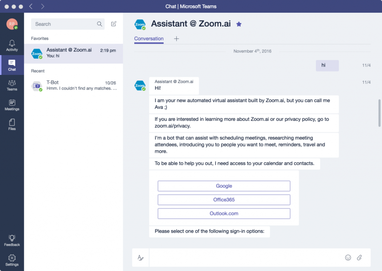The image size is (382, 271).
Task: Open the Files section icon
Action: [x=12, y=125]
